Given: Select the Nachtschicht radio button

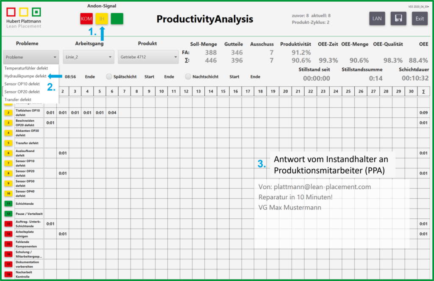Looking at the screenshot, I should [x=188, y=77].
